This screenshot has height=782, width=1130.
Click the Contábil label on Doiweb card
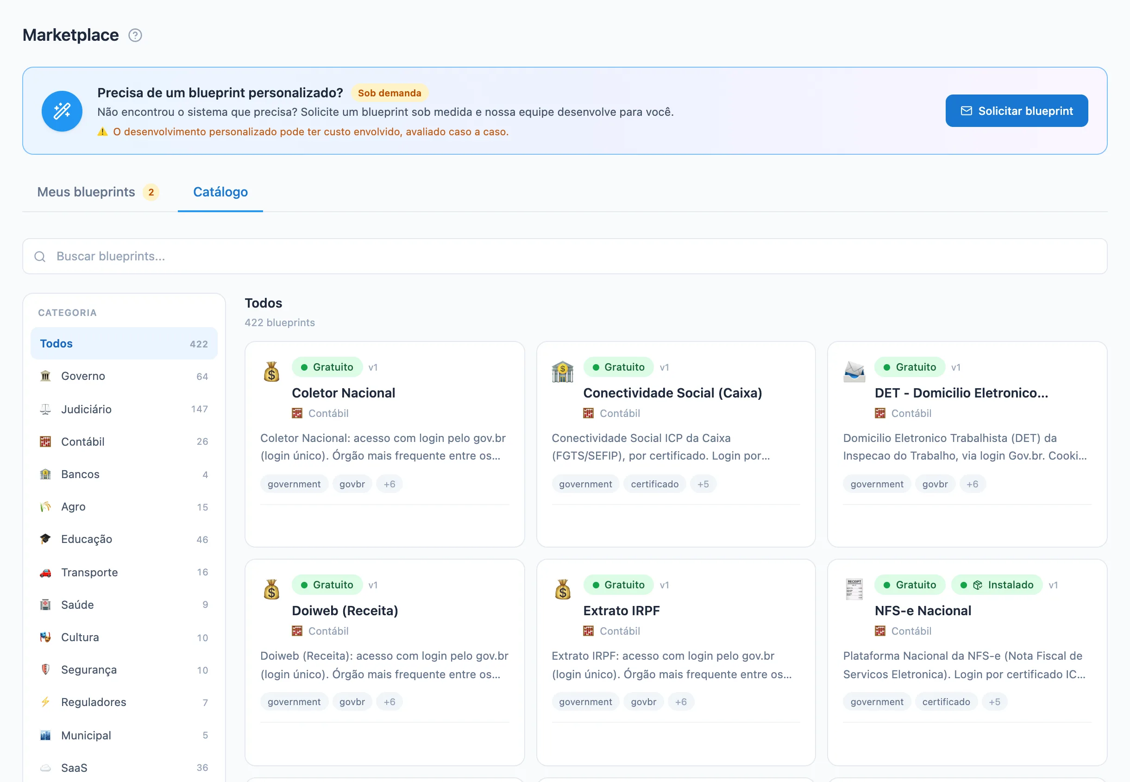click(x=328, y=631)
